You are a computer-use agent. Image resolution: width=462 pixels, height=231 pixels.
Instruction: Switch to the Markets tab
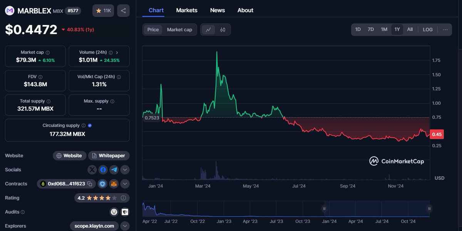point(187,10)
